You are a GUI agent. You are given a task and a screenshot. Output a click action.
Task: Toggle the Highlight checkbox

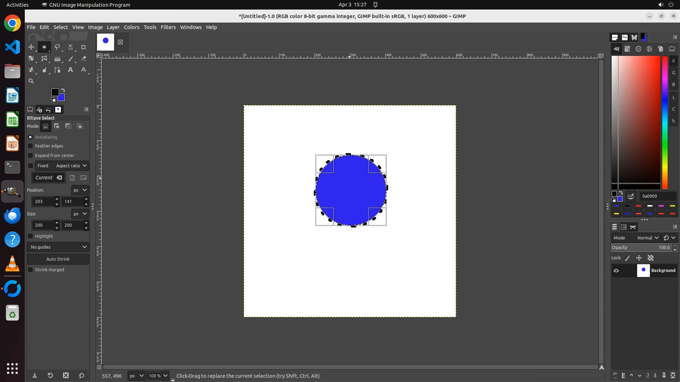[x=30, y=236]
